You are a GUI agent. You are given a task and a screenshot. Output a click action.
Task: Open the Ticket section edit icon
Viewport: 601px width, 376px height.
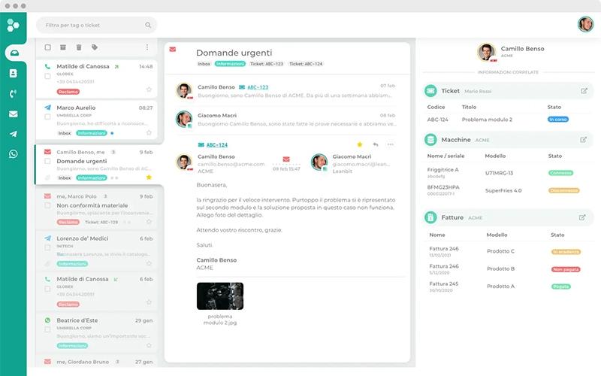[x=584, y=91]
